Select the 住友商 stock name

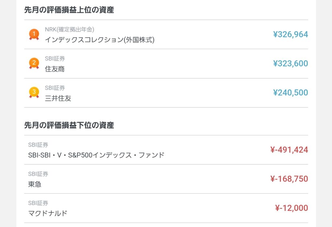[54, 69]
